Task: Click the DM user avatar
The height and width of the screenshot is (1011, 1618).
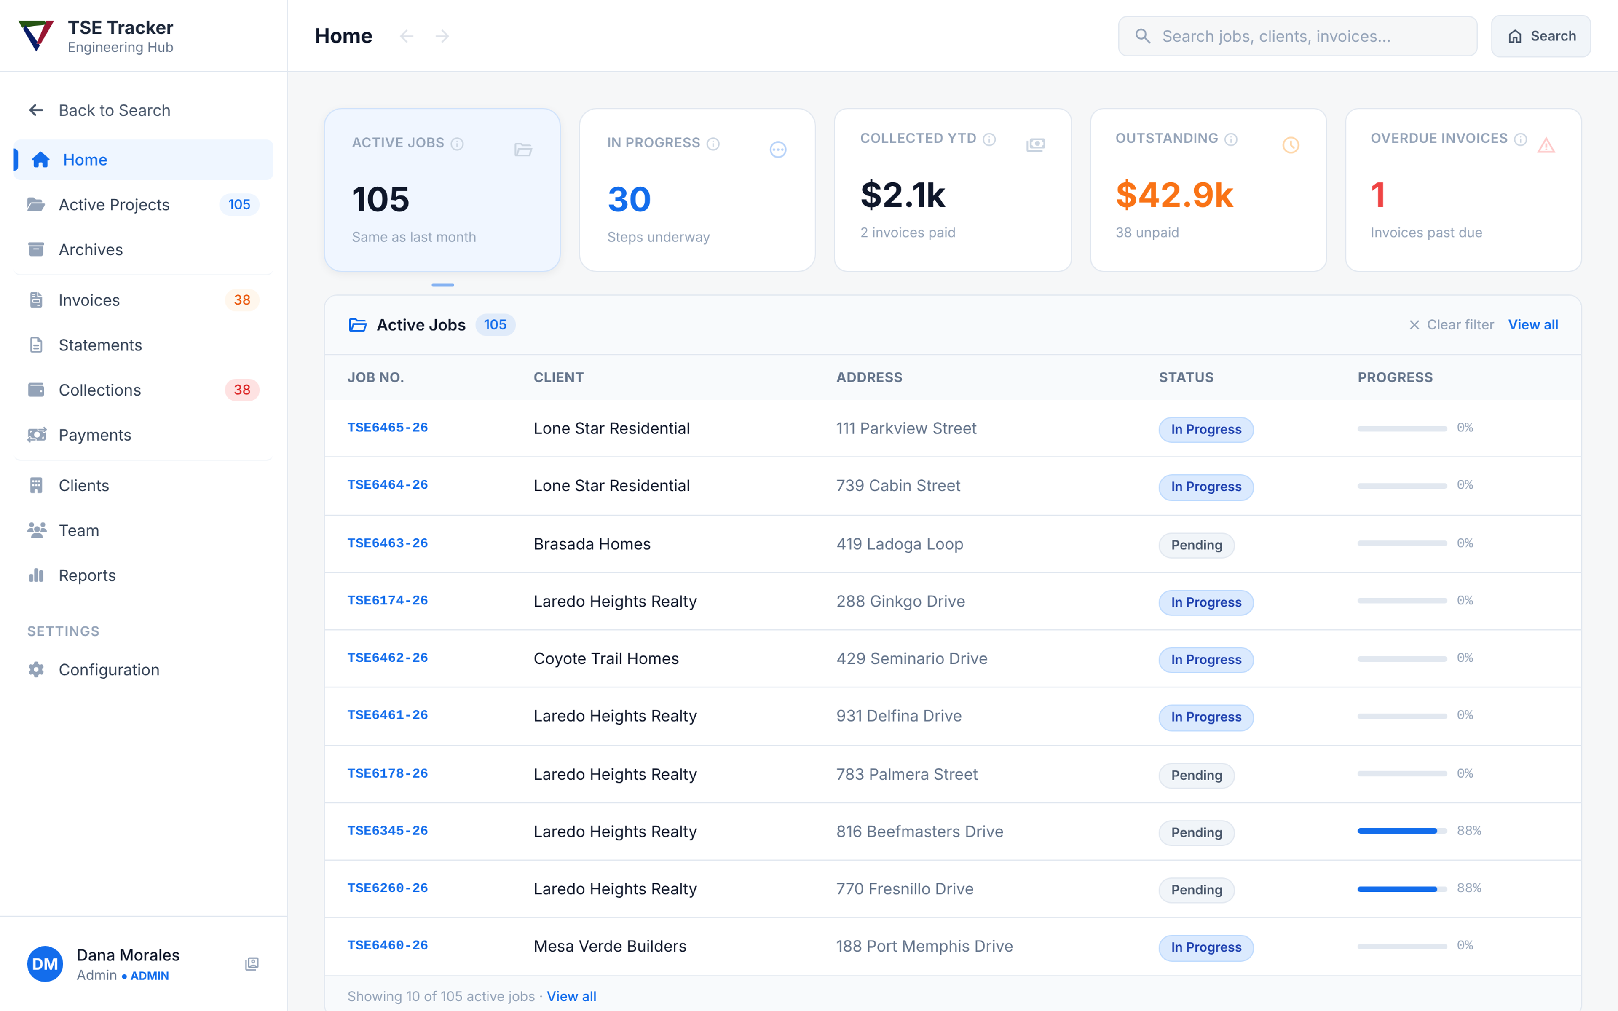Action: 45,963
